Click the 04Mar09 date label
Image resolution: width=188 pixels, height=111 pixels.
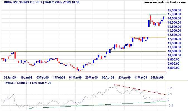pos(75,77)
